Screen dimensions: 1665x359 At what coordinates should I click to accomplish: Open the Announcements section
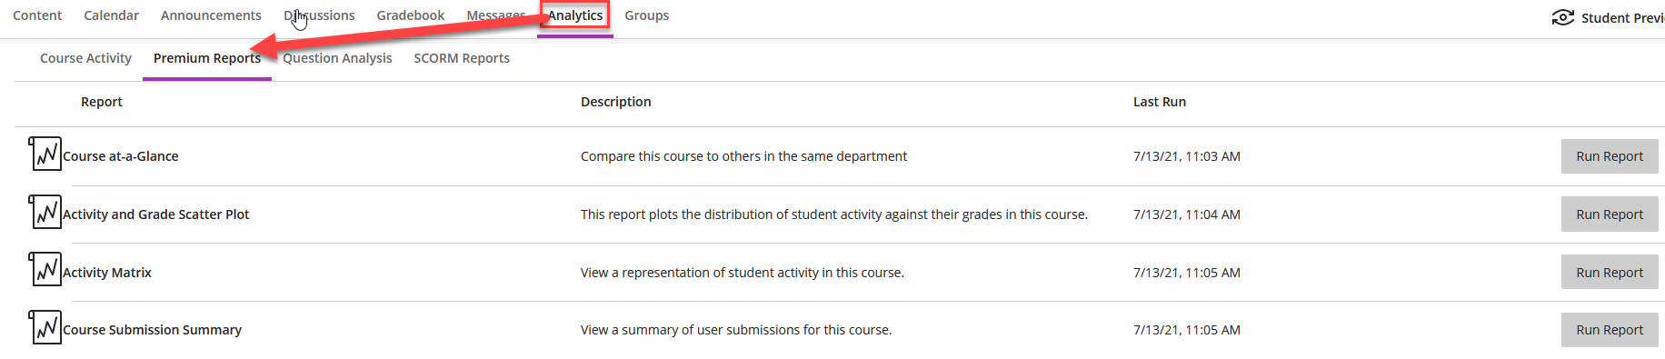coord(211,15)
